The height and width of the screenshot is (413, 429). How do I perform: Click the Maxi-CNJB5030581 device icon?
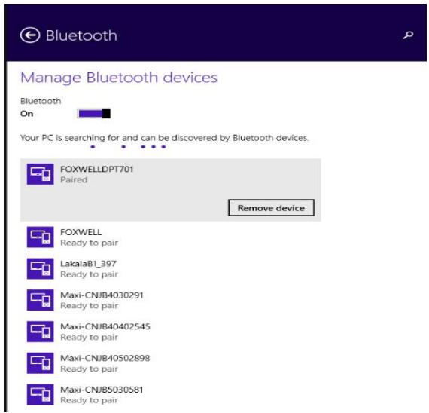coord(40,395)
